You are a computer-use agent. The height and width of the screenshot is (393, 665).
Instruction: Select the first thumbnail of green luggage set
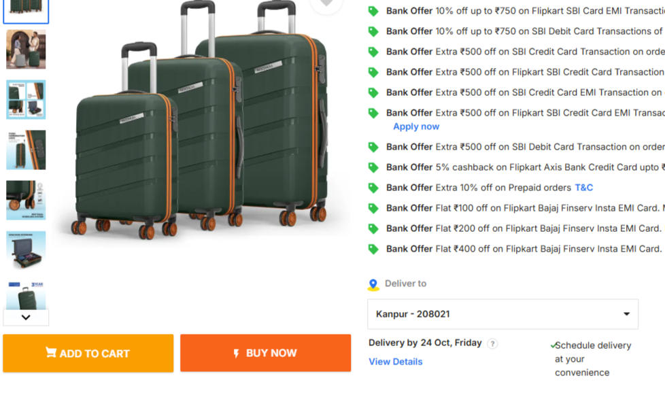coord(26,8)
